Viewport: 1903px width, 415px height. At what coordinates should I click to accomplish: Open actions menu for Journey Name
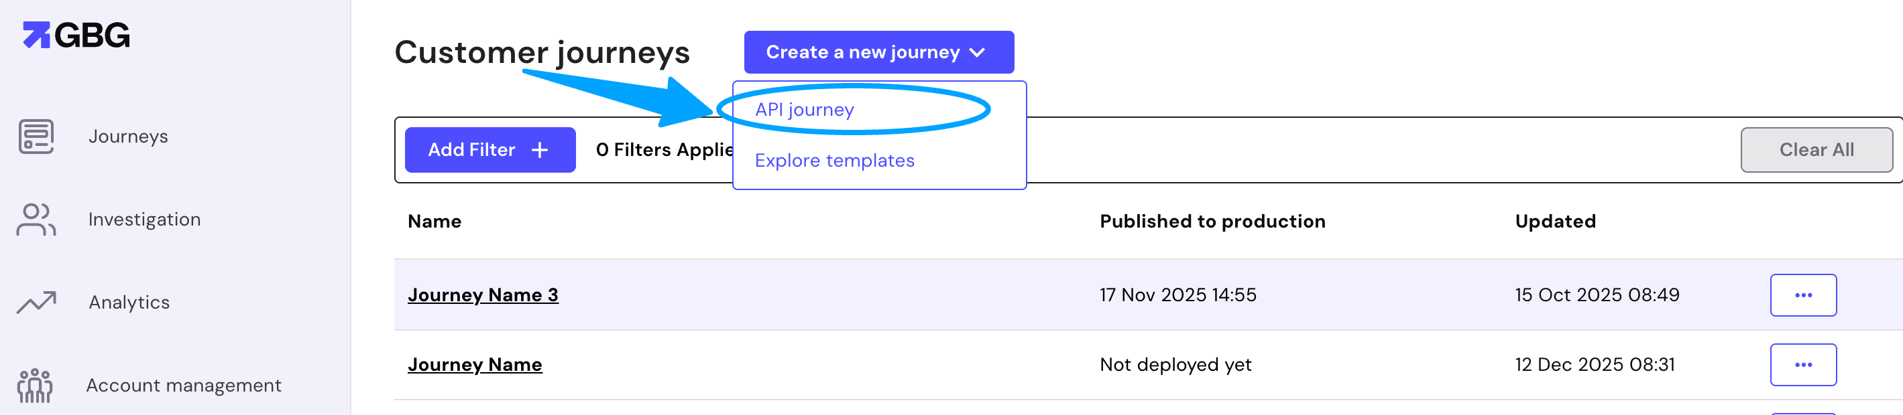[x=1803, y=364]
